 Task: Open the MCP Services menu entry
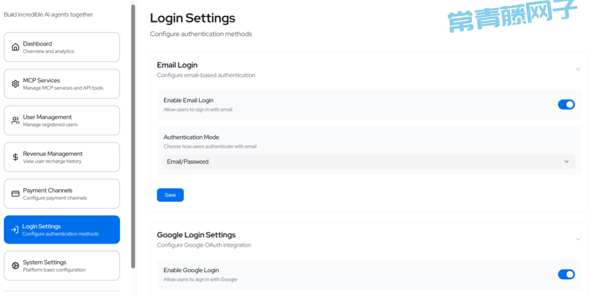point(62,84)
